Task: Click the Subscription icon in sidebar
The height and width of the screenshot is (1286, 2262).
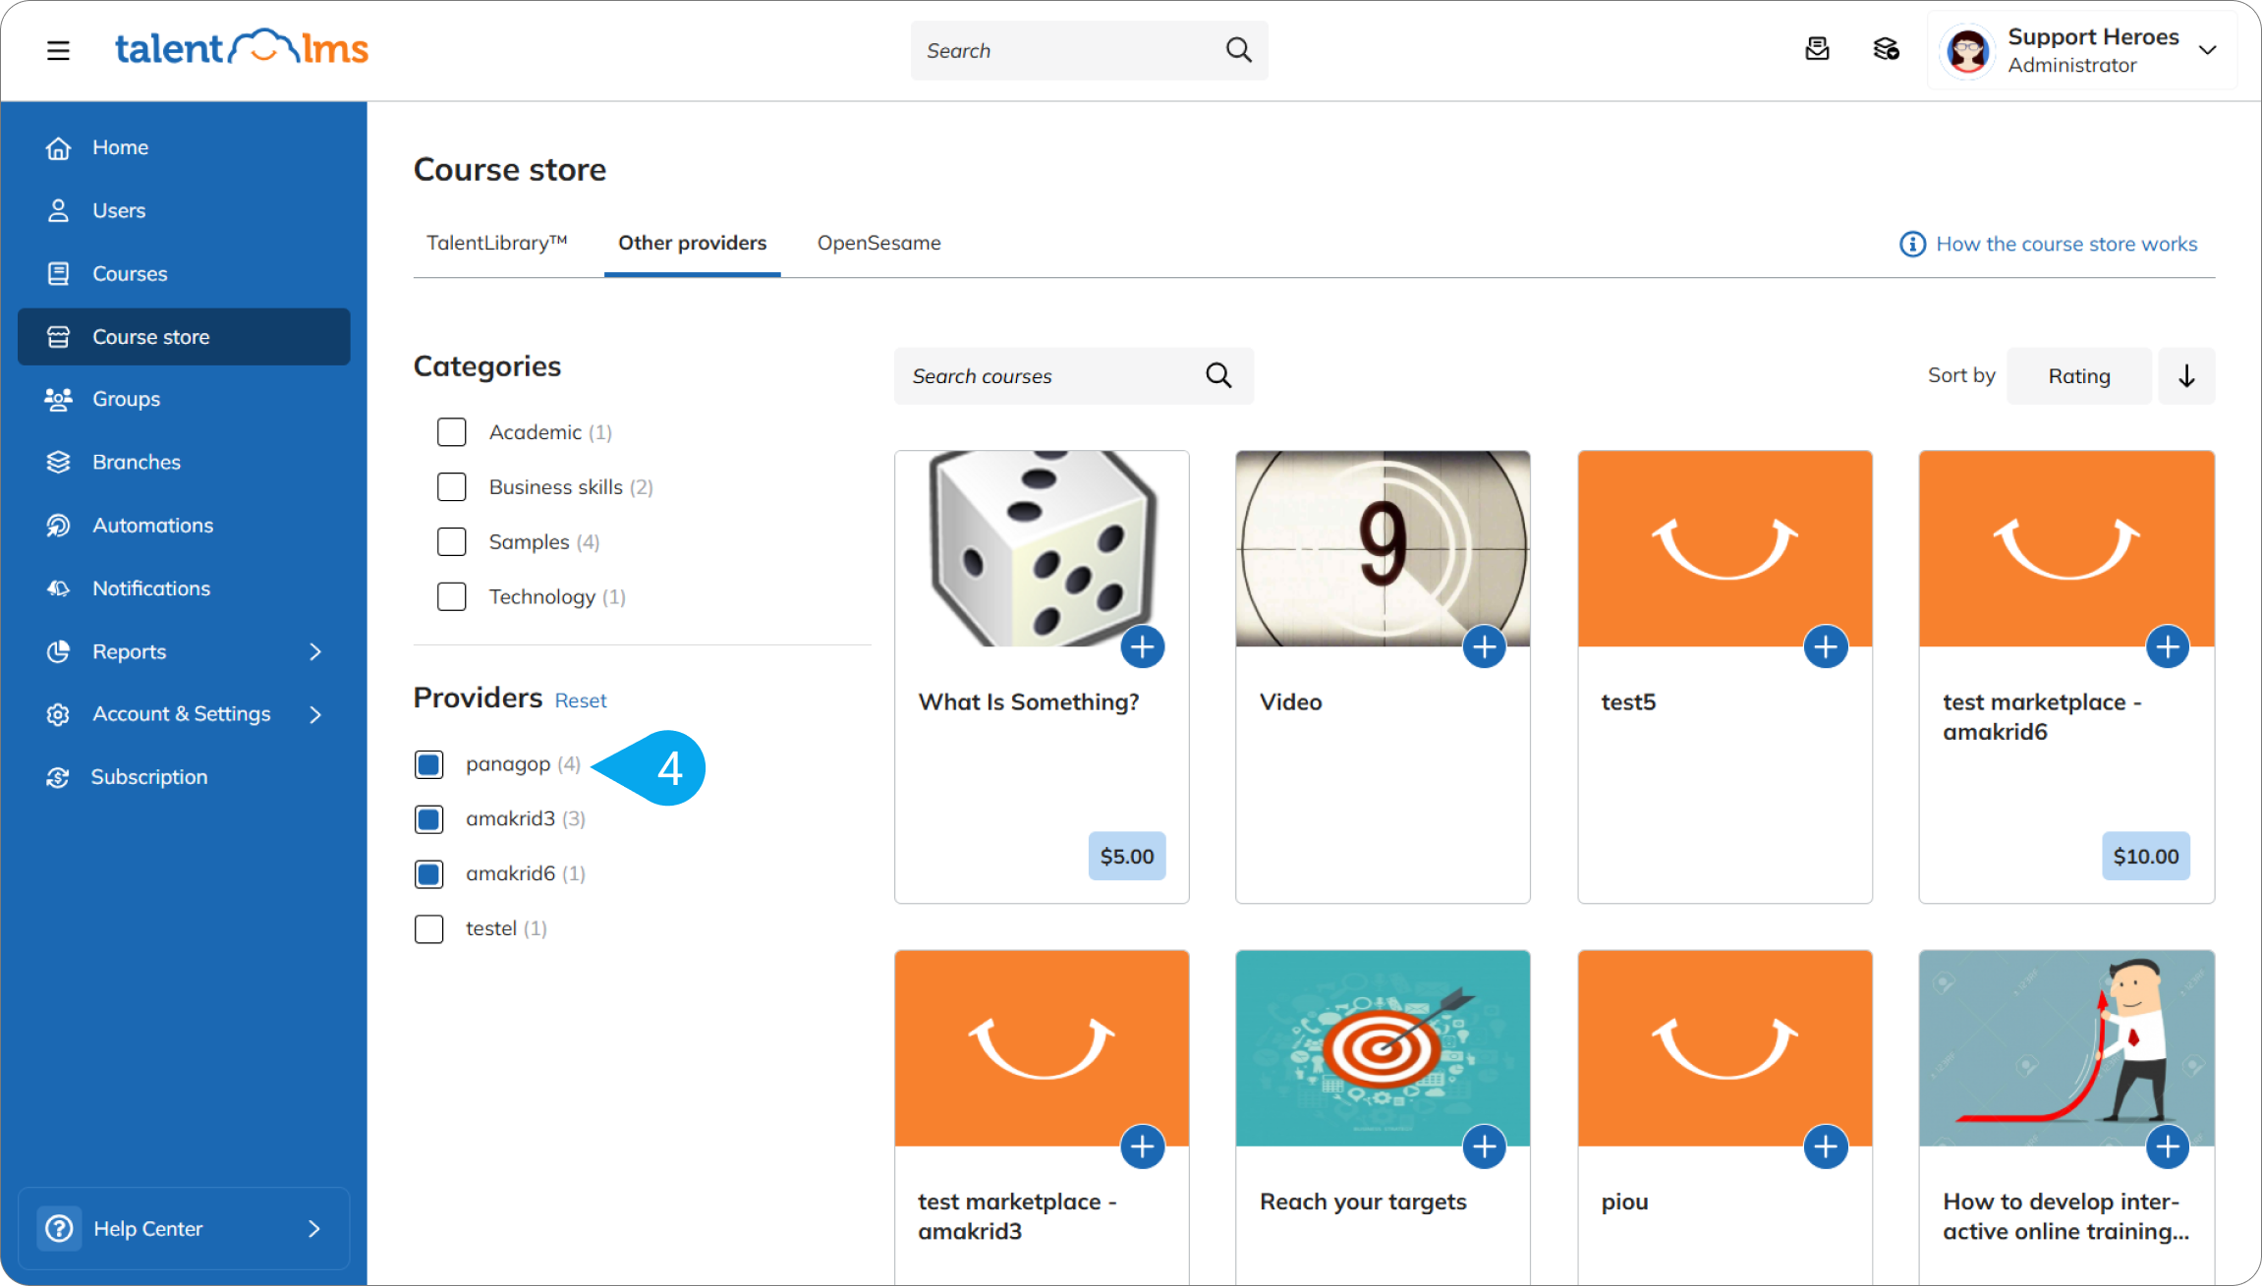Action: [x=58, y=777]
